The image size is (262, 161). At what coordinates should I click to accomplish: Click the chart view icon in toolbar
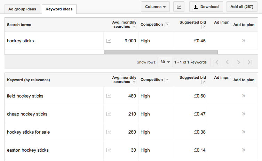tap(179, 7)
